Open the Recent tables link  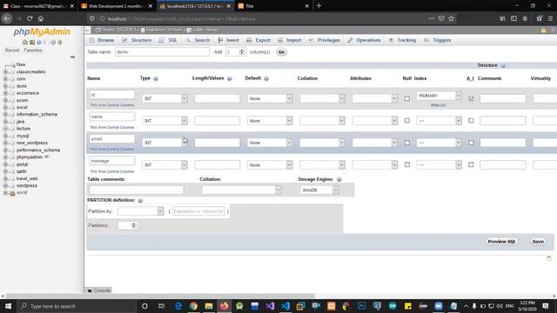coord(12,50)
